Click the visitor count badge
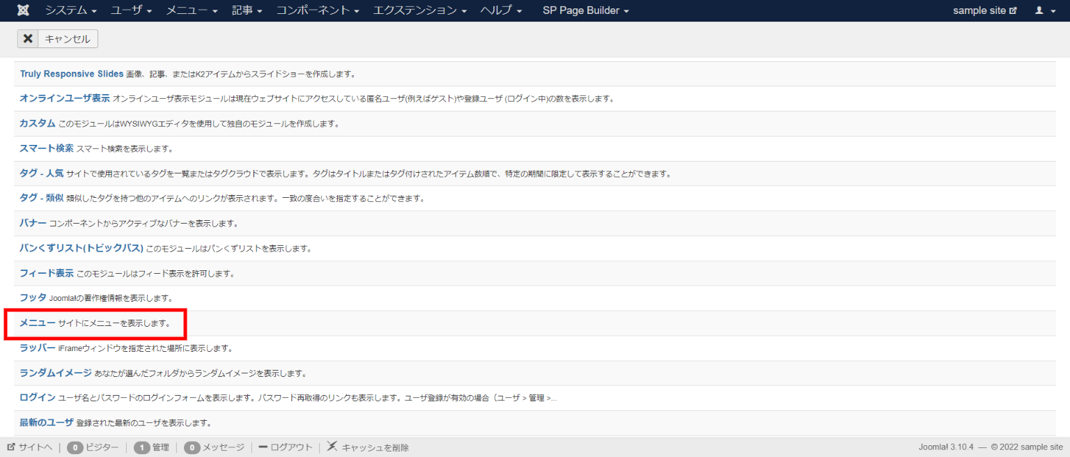Image resolution: width=1070 pixels, height=457 pixels. pyautogui.click(x=75, y=447)
